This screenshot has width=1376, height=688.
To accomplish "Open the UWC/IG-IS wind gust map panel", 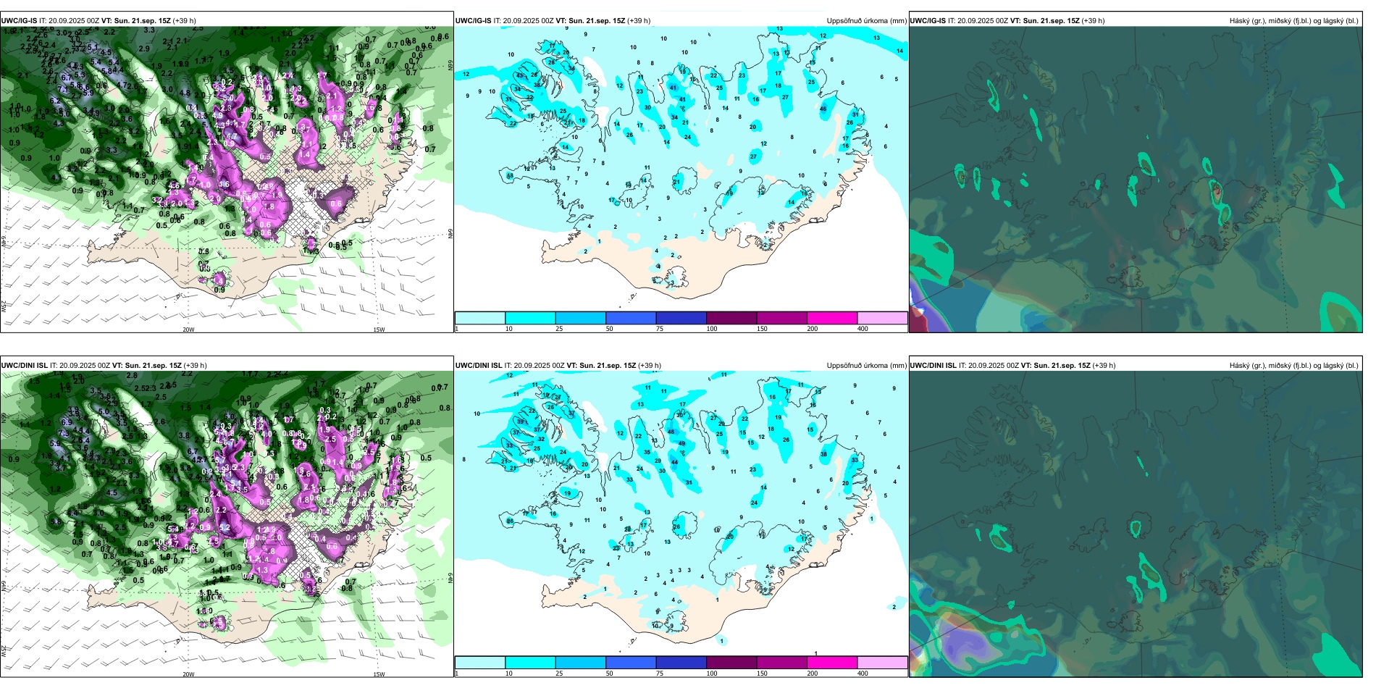I will pos(227,179).
